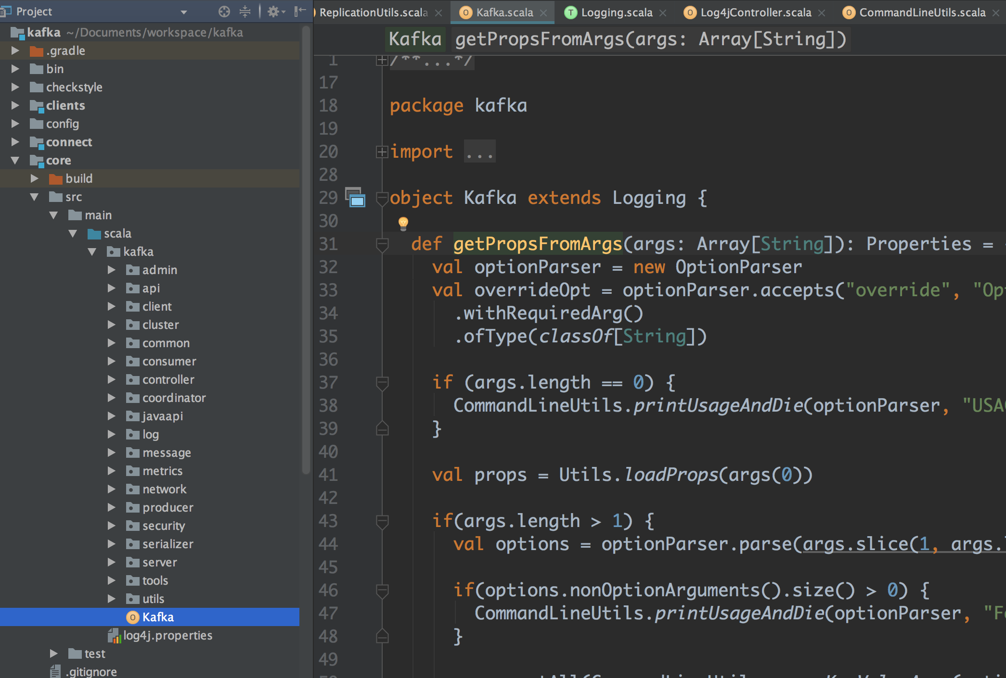Expand the .gradle folder arrow
Image resolution: width=1006 pixels, height=678 pixels.
[x=15, y=50]
